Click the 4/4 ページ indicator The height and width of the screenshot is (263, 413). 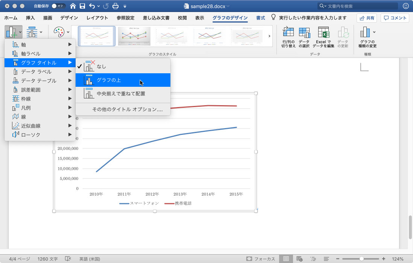[x=20, y=259]
